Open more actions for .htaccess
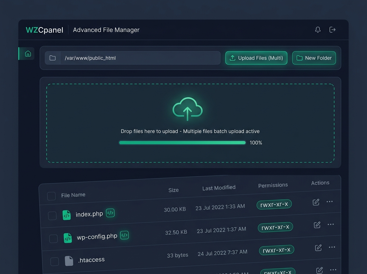The width and height of the screenshot is (367, 274). click(332, 247)
